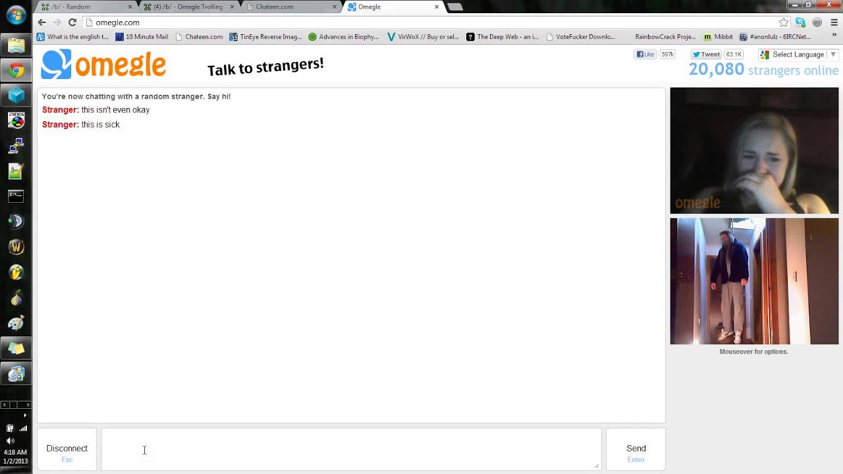The image size is (843, 474).
Task: Open the Advances in Biophy bookmark
Action: [x=344, y=37]
